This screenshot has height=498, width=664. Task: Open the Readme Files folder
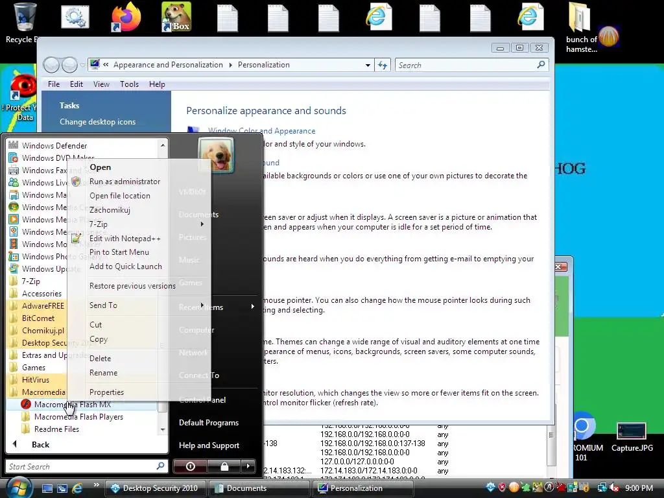[x=57, y=429]
